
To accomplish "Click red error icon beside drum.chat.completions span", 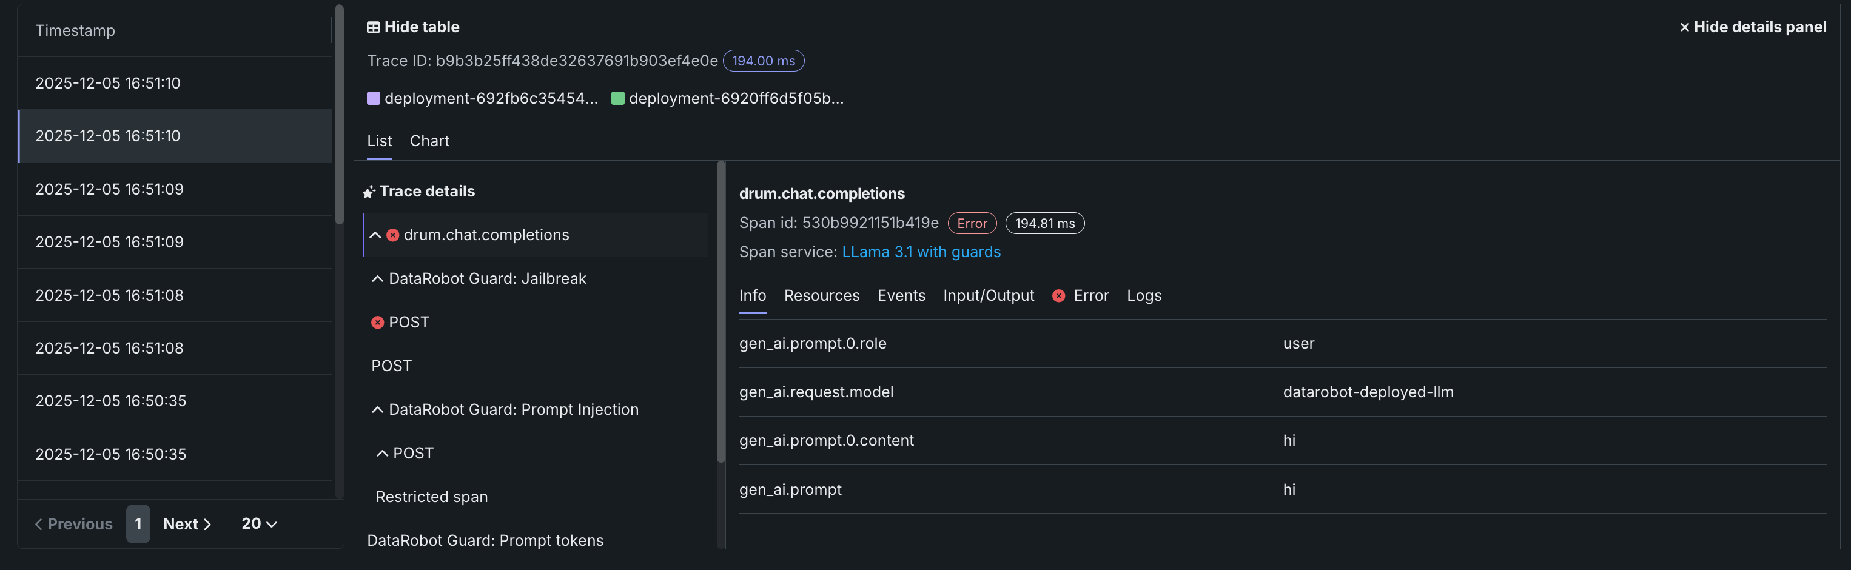I will click(393, 235).
